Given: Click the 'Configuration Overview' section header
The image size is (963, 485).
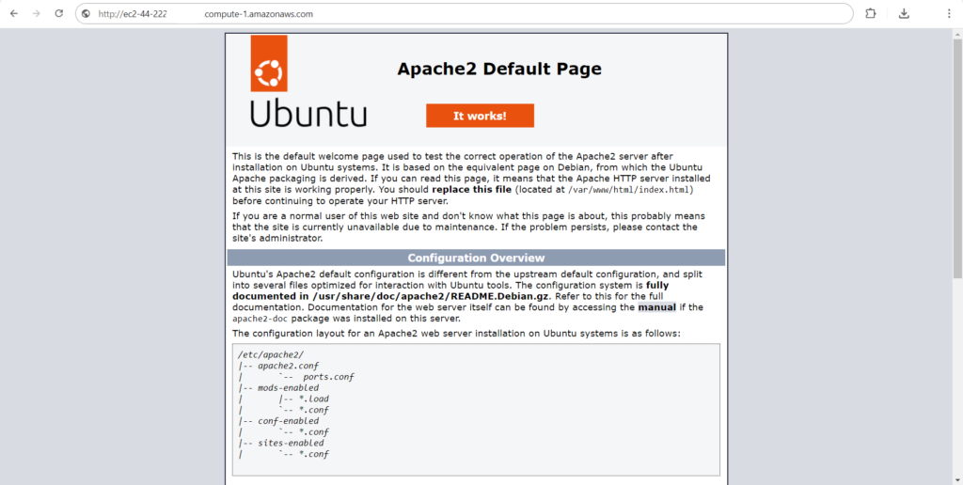Looking at the screenshot, I should 476,258.
